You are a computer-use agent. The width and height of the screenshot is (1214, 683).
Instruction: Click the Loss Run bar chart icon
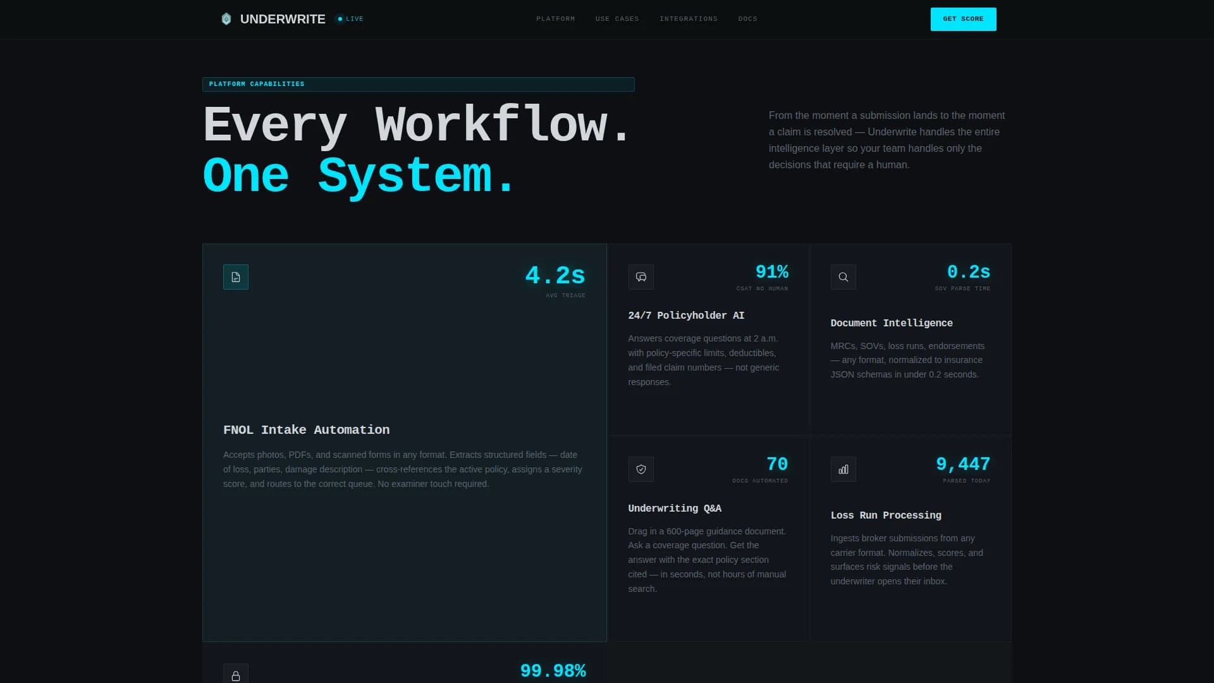click(x=843, y=469)
